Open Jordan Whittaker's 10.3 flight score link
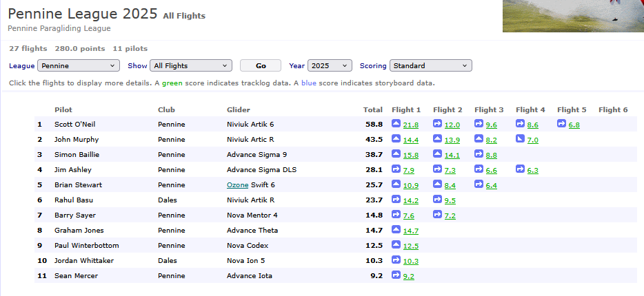Screen dimensions: 644x296 [x=411, y=261]
